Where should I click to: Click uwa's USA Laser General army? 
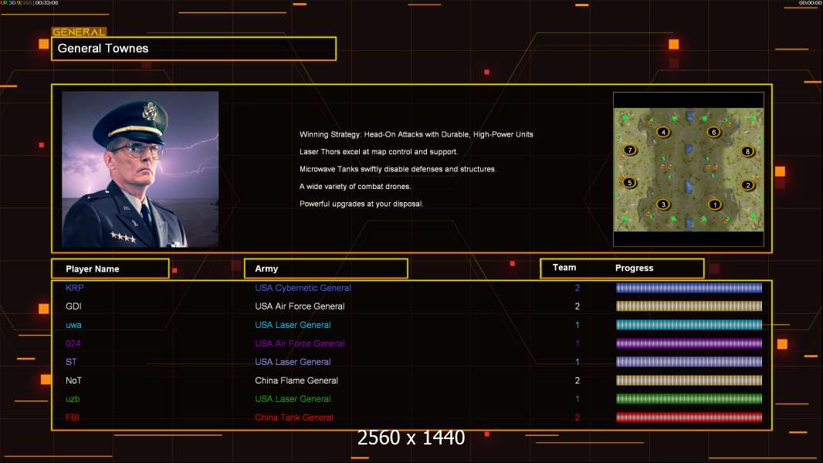[293, 325]
